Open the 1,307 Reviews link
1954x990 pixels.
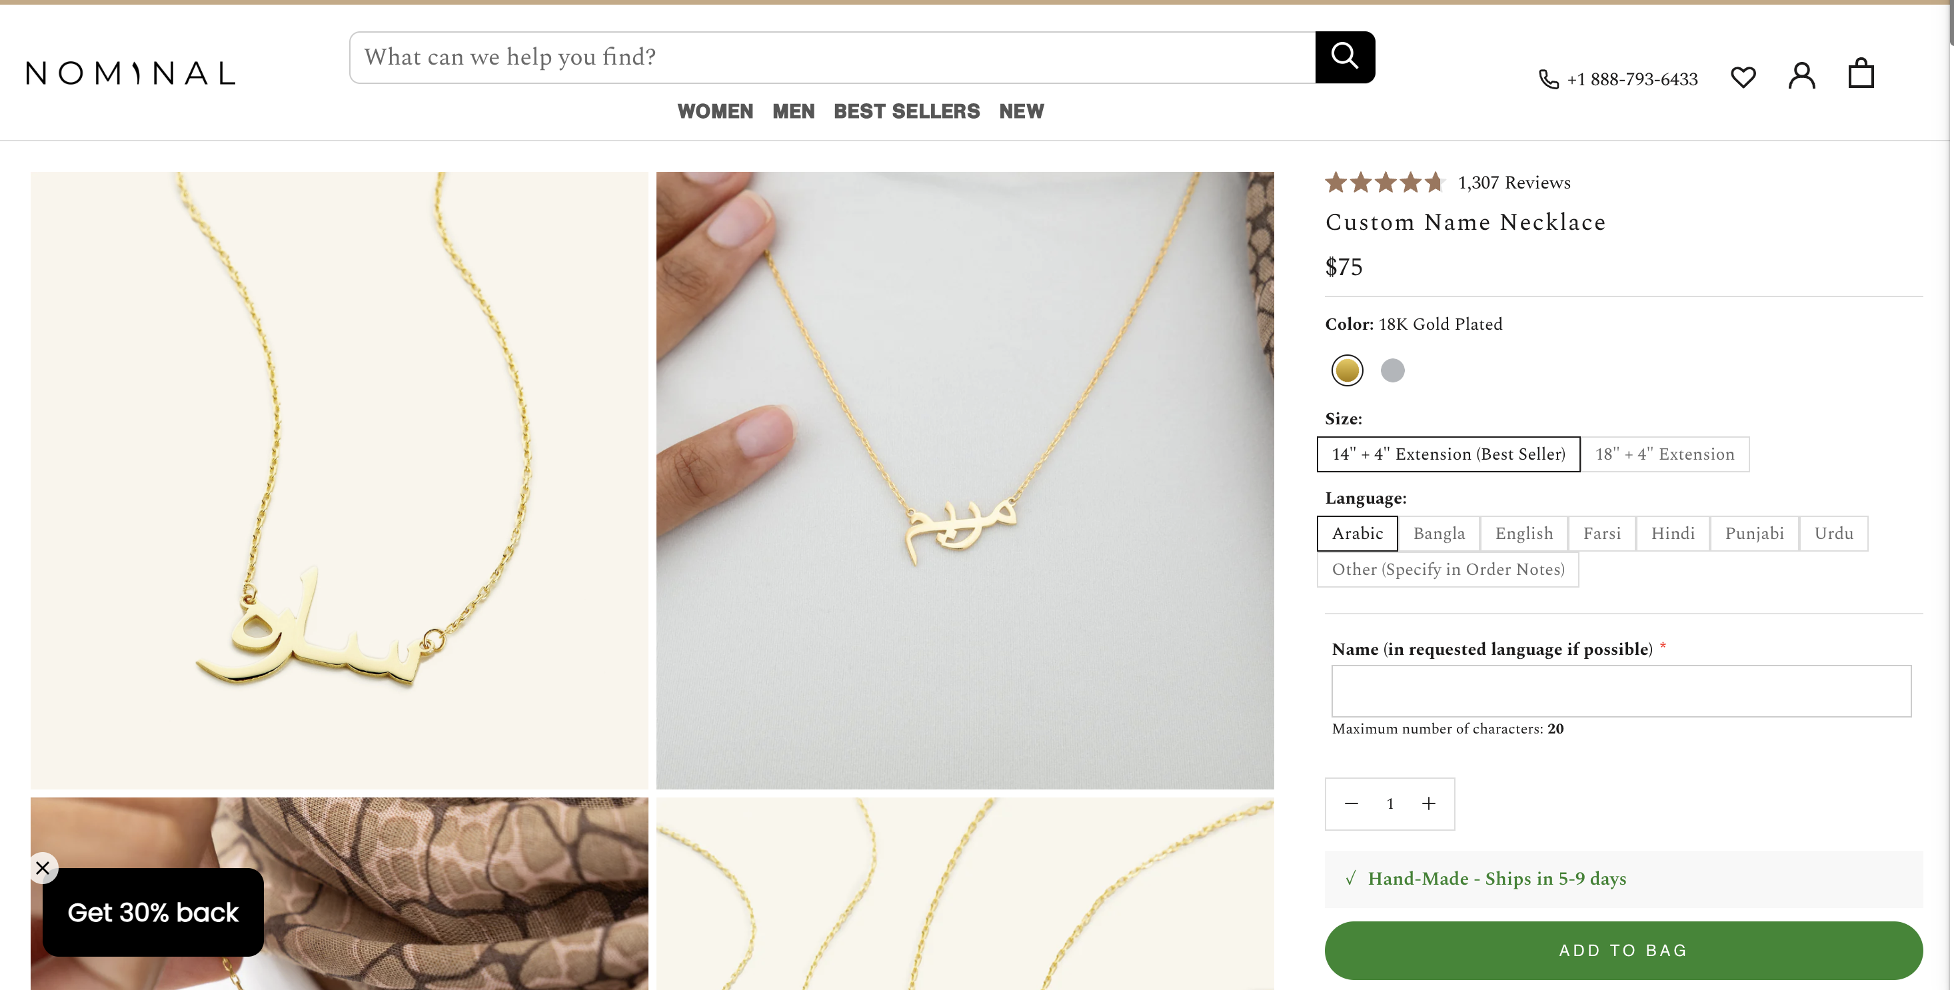(1513, 183)
